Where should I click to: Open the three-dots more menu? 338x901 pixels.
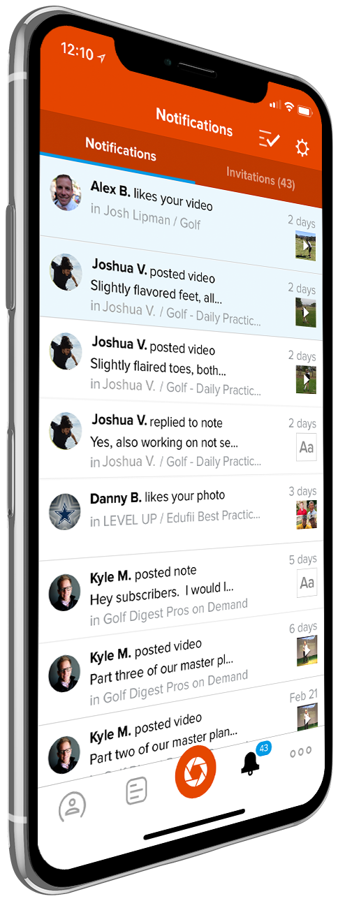point(301,752)
